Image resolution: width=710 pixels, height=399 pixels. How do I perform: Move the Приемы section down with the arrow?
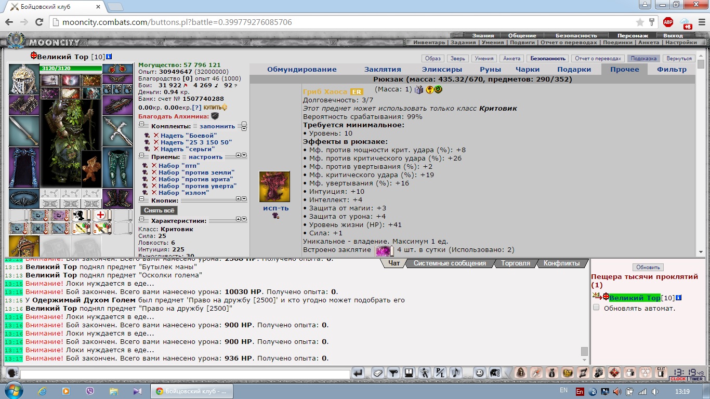tap(244, 155)
